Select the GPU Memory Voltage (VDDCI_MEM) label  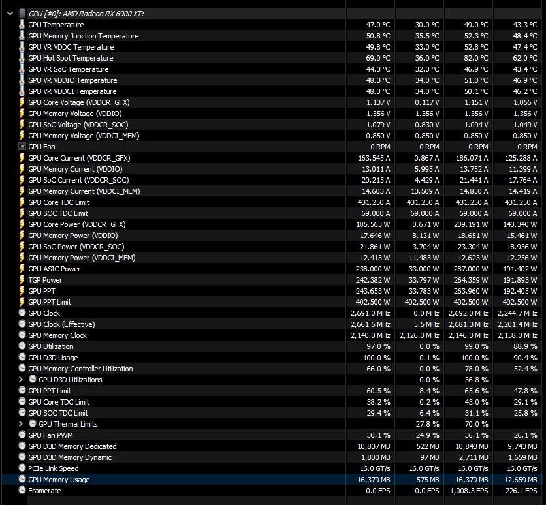(x=84, y=136)
